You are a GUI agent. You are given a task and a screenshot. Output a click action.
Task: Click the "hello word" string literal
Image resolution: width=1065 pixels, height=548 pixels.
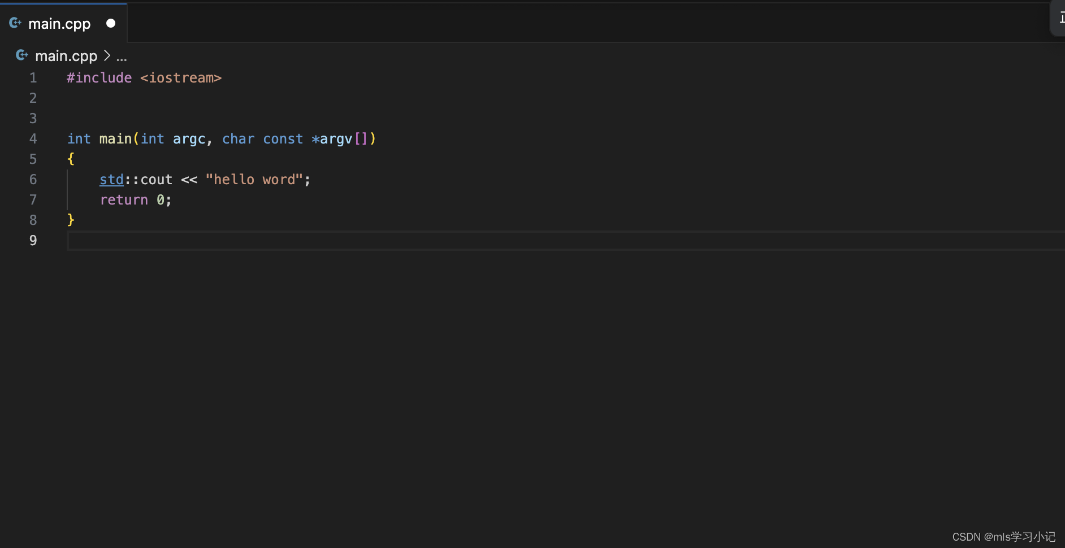[x=254, y=180]
